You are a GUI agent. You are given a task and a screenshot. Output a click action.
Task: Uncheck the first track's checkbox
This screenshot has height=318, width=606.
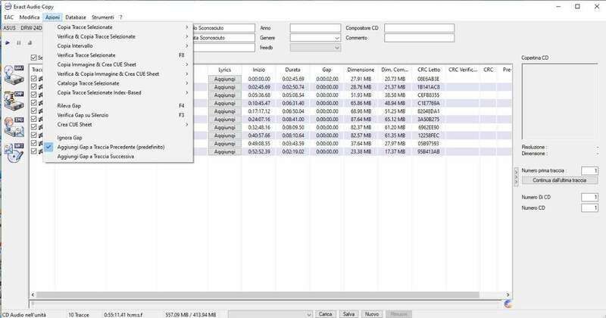[35, 77]
